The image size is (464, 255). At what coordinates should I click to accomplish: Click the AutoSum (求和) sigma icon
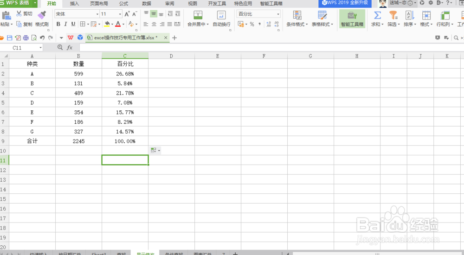pos(377,15)
